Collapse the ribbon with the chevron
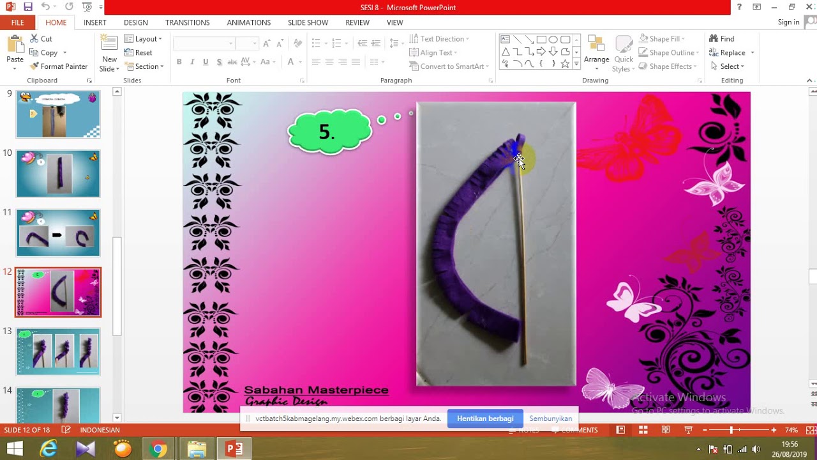817x460 pixels. [x=811, y=80]
